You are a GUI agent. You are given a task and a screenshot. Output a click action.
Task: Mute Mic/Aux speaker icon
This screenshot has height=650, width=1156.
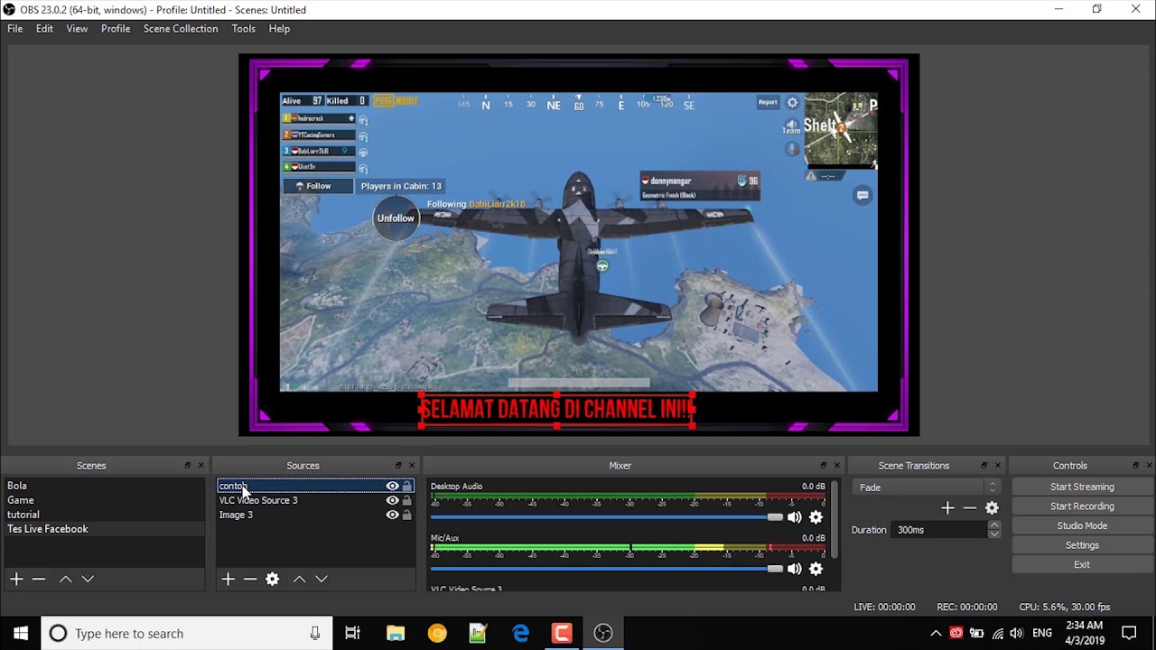coord(794,569)
